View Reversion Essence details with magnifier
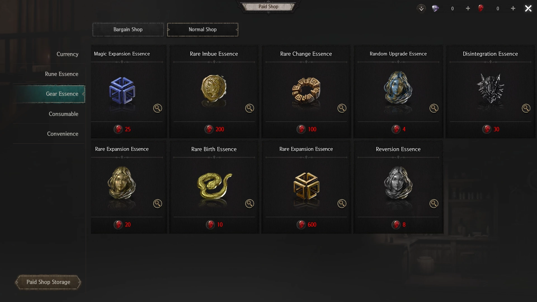Image resolution: width=537 pixels, height=302 pixels. click(x=434, y=204)
